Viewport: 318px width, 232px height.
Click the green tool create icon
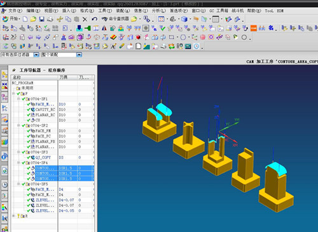[x=88, y=28]
